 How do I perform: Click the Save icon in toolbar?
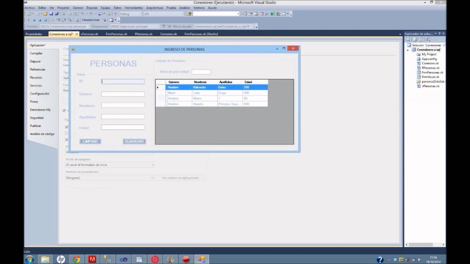(51, 14)
